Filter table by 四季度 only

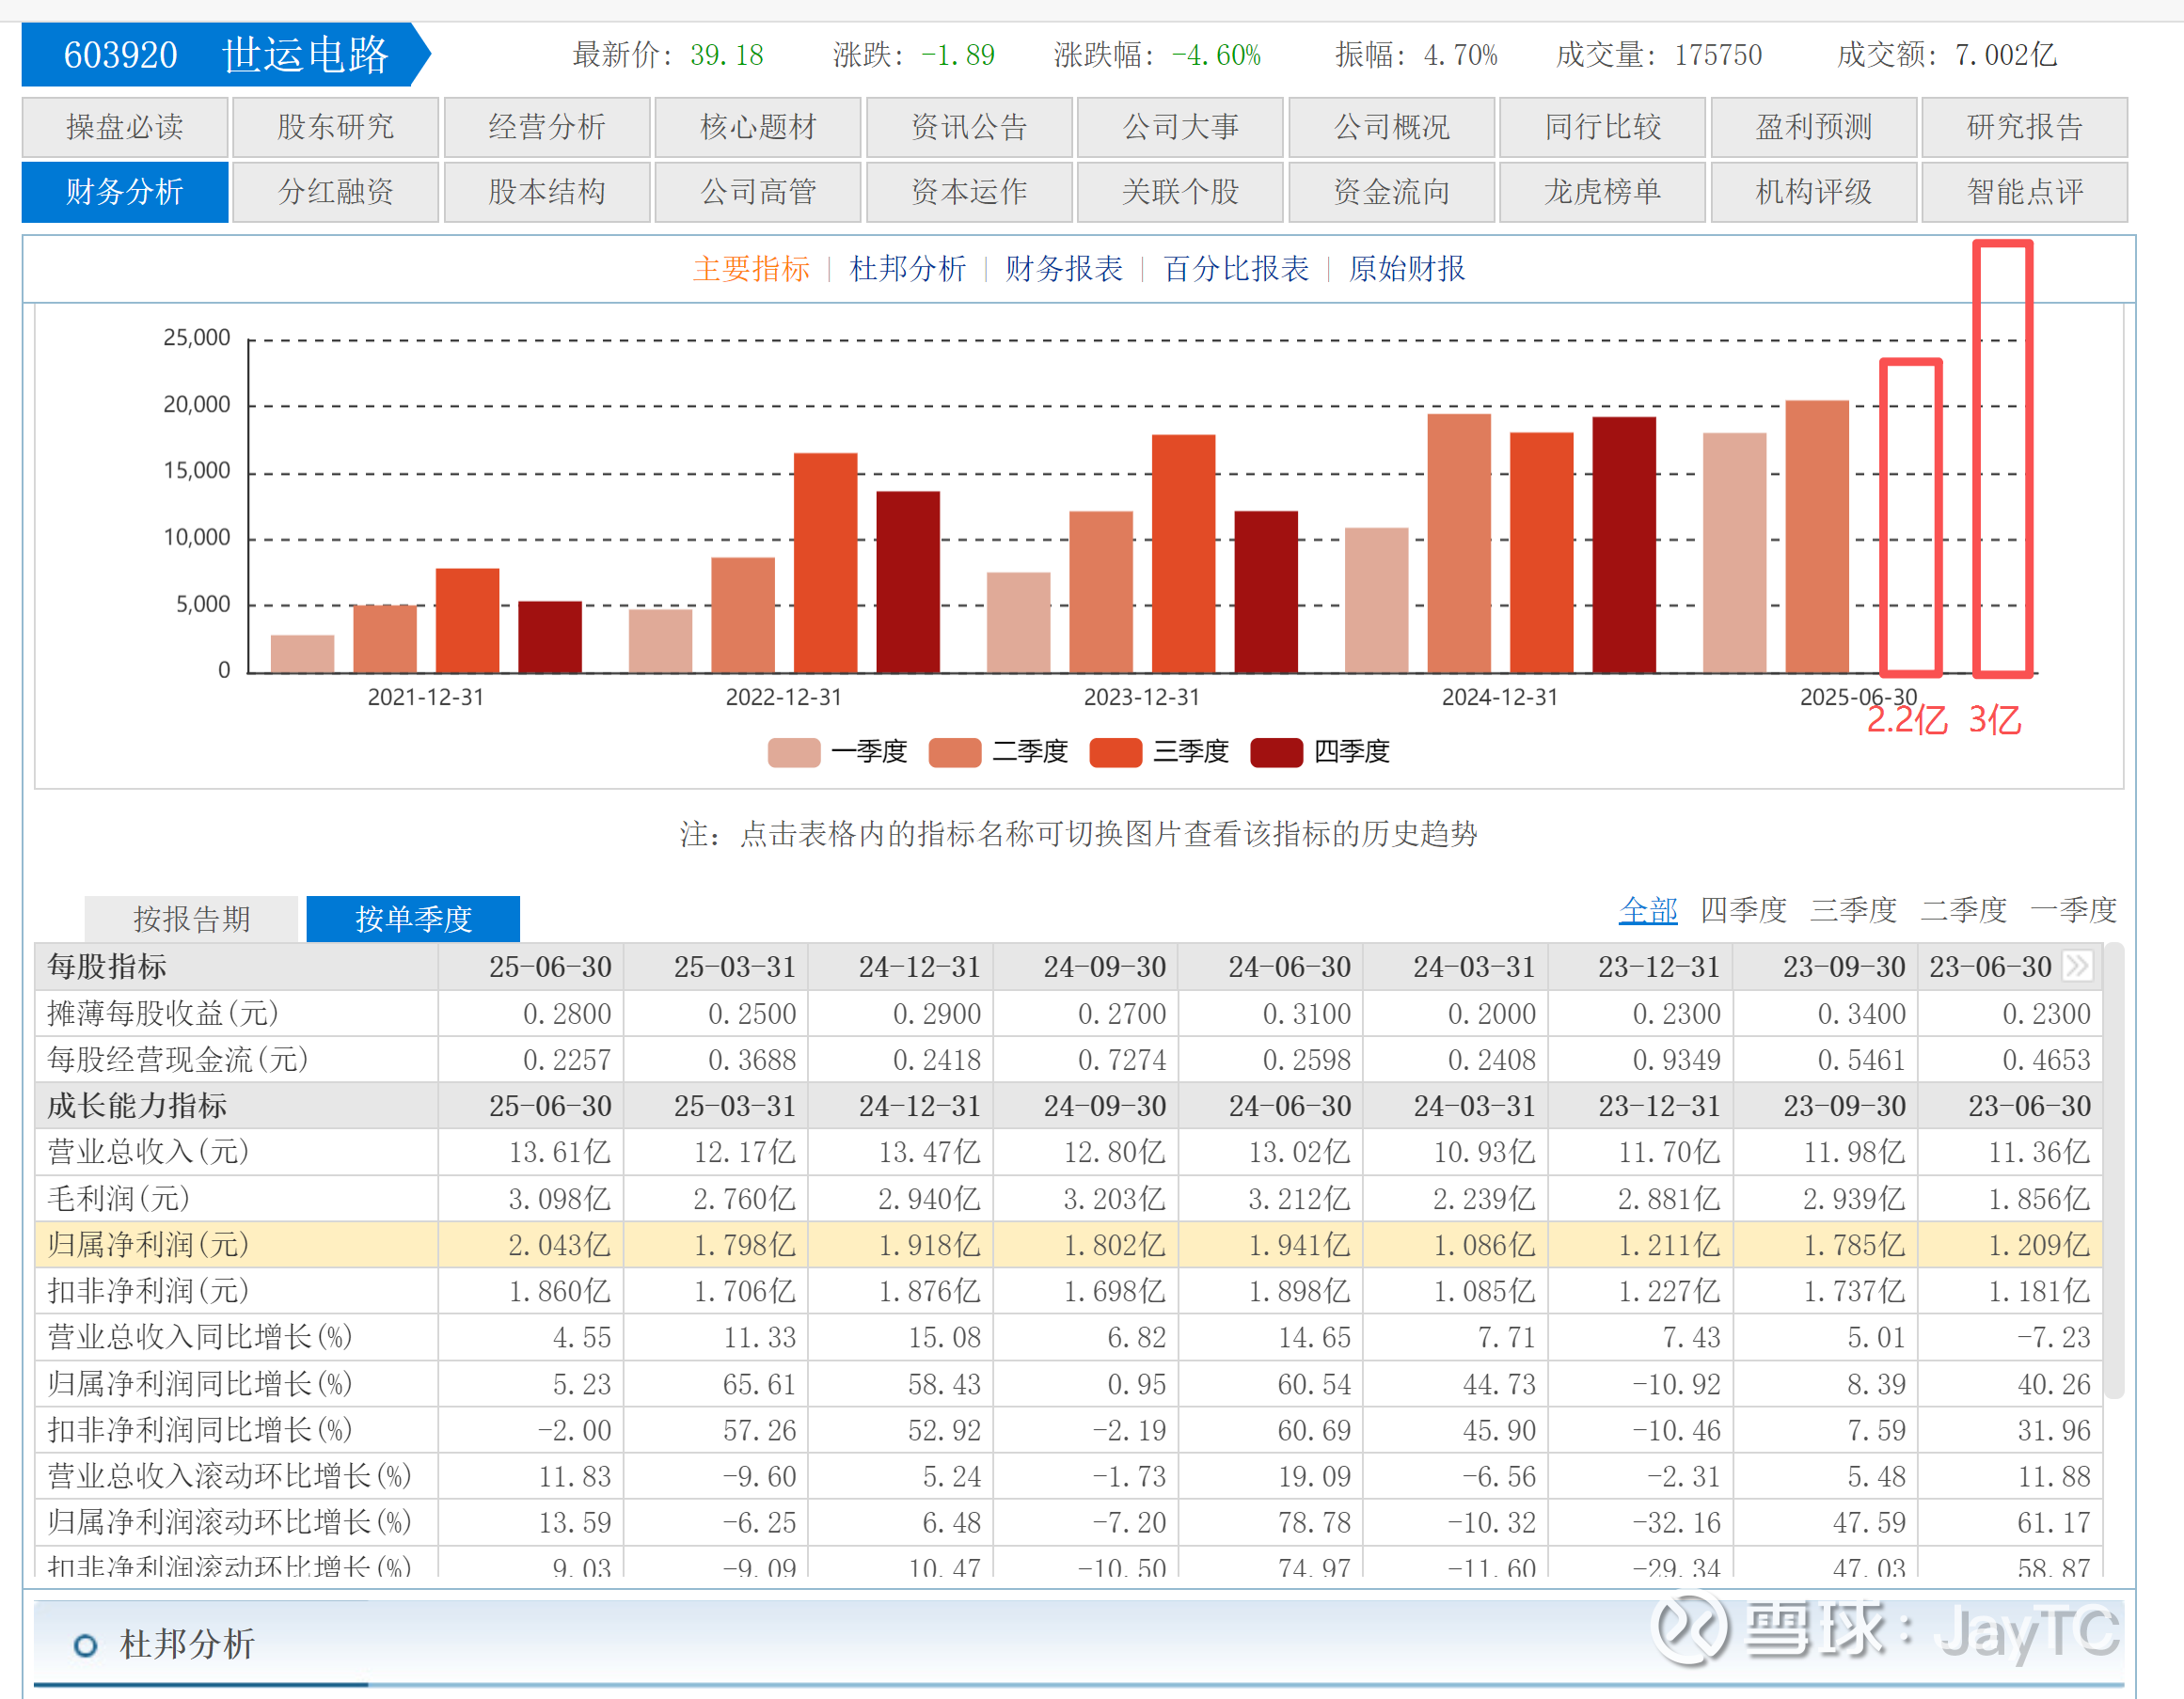(x=1743, y=909)
